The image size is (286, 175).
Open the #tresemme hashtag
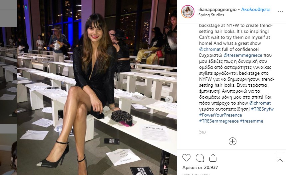pyautogui.click(x=251, y=121)
